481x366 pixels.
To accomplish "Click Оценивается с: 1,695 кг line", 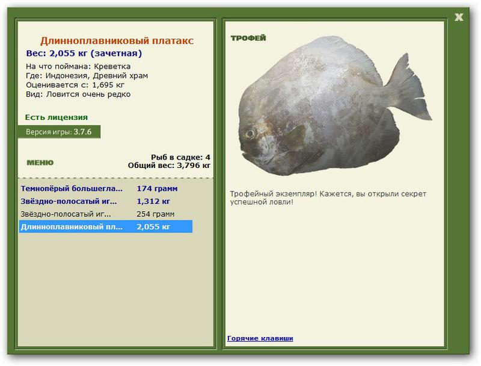I will [75, 85].
